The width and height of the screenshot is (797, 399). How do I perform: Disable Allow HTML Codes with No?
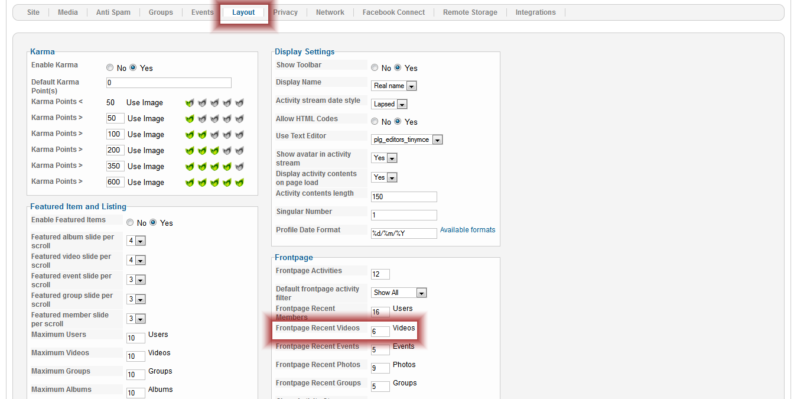point(375,122)
